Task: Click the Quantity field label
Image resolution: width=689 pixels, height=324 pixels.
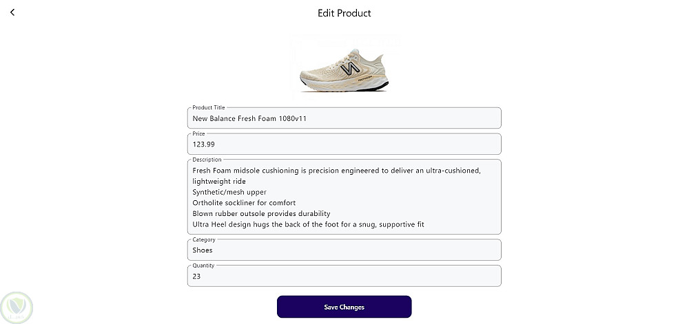Action: pos(203,266)
